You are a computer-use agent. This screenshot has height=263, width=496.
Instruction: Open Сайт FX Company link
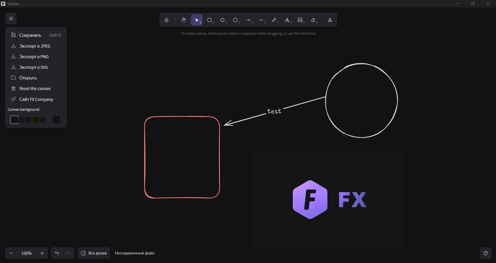coord(36,99)
